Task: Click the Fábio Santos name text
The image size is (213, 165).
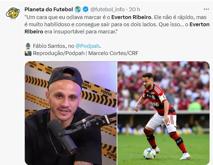Action: [49, 46]
